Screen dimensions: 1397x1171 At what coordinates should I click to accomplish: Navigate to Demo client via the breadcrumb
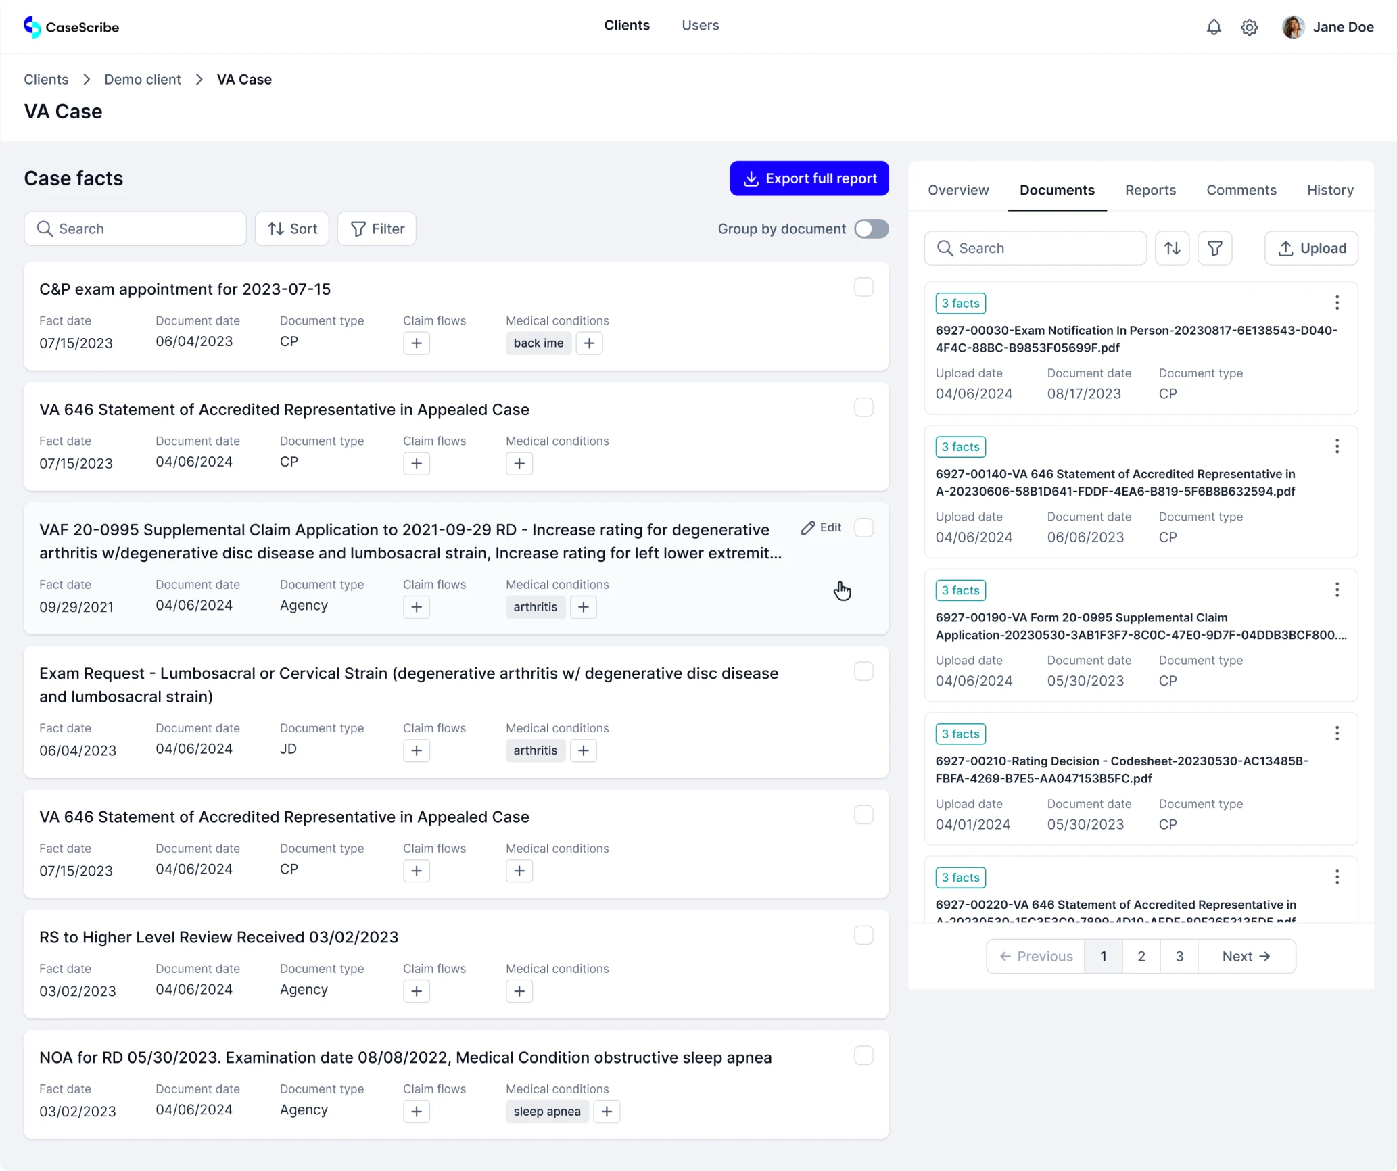click(142, 79)
